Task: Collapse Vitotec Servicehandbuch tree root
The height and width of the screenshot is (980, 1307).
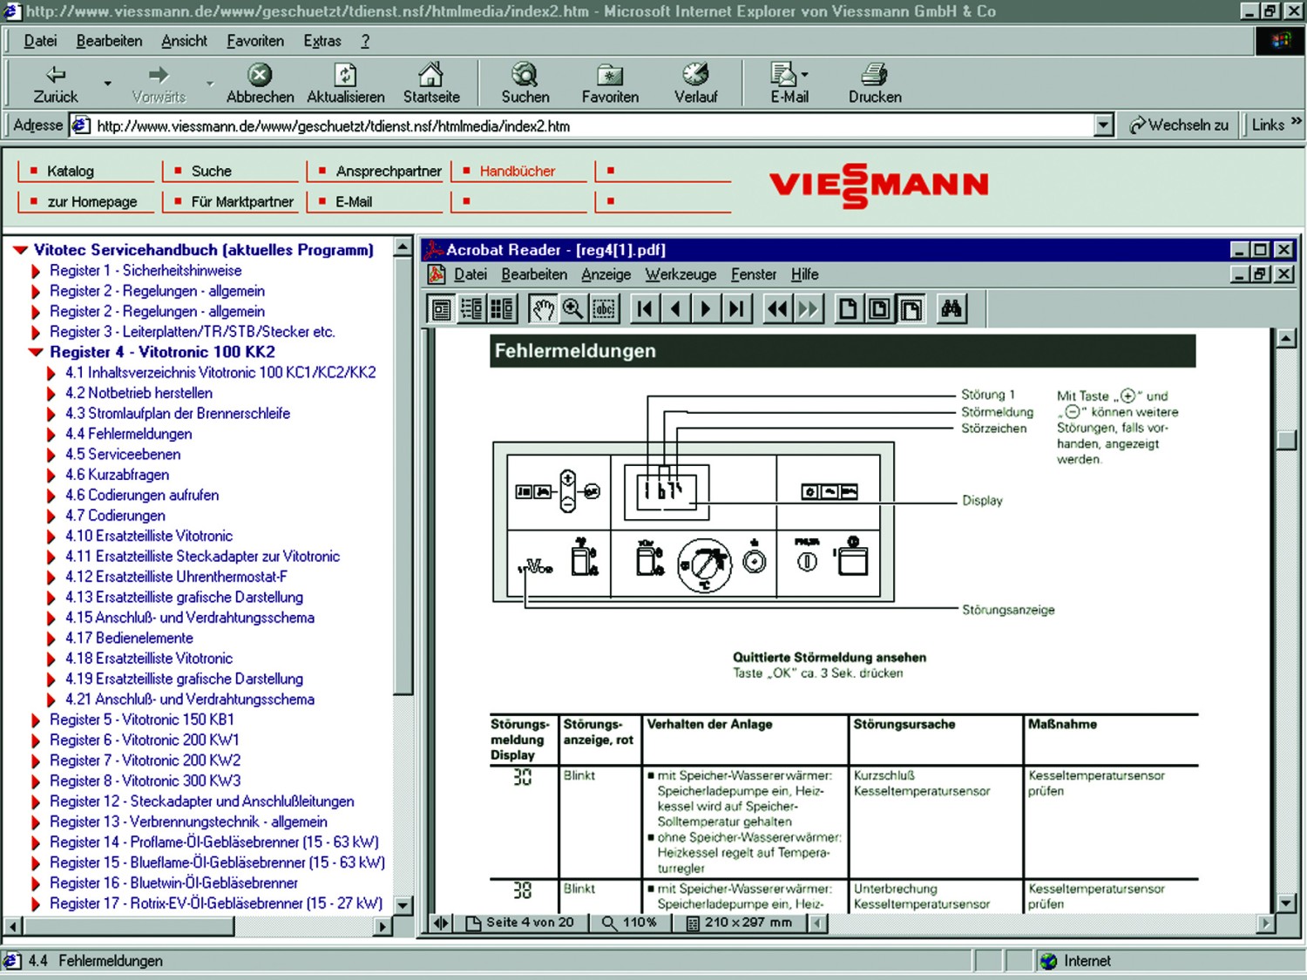Action: coord(20,250)
